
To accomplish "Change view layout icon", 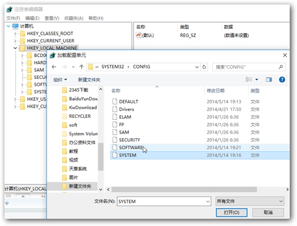I will coord(249,79).
